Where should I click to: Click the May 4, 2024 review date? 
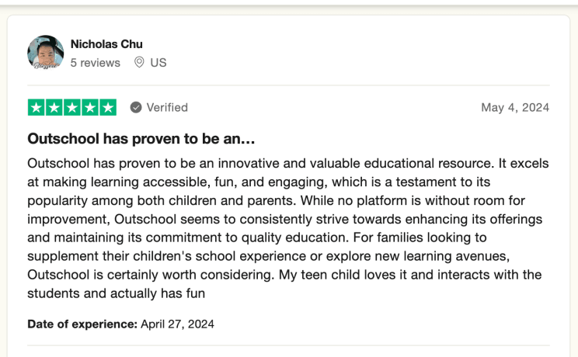click(515, 107)
